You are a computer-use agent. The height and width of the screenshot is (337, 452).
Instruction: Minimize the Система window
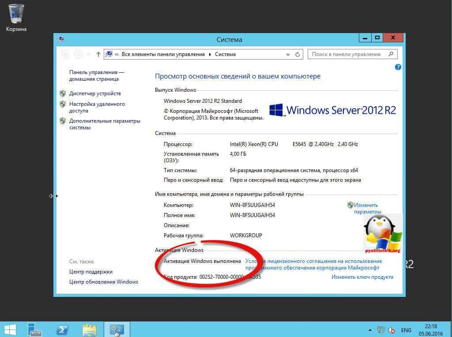(x=365, y=38)
